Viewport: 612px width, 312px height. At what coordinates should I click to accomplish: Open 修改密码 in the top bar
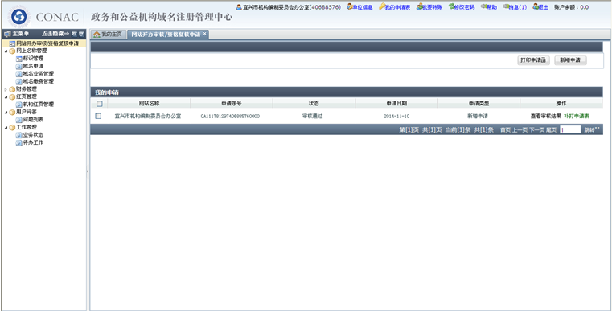pos(462,7)
